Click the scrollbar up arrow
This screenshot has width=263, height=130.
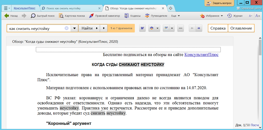pos(260,38)
